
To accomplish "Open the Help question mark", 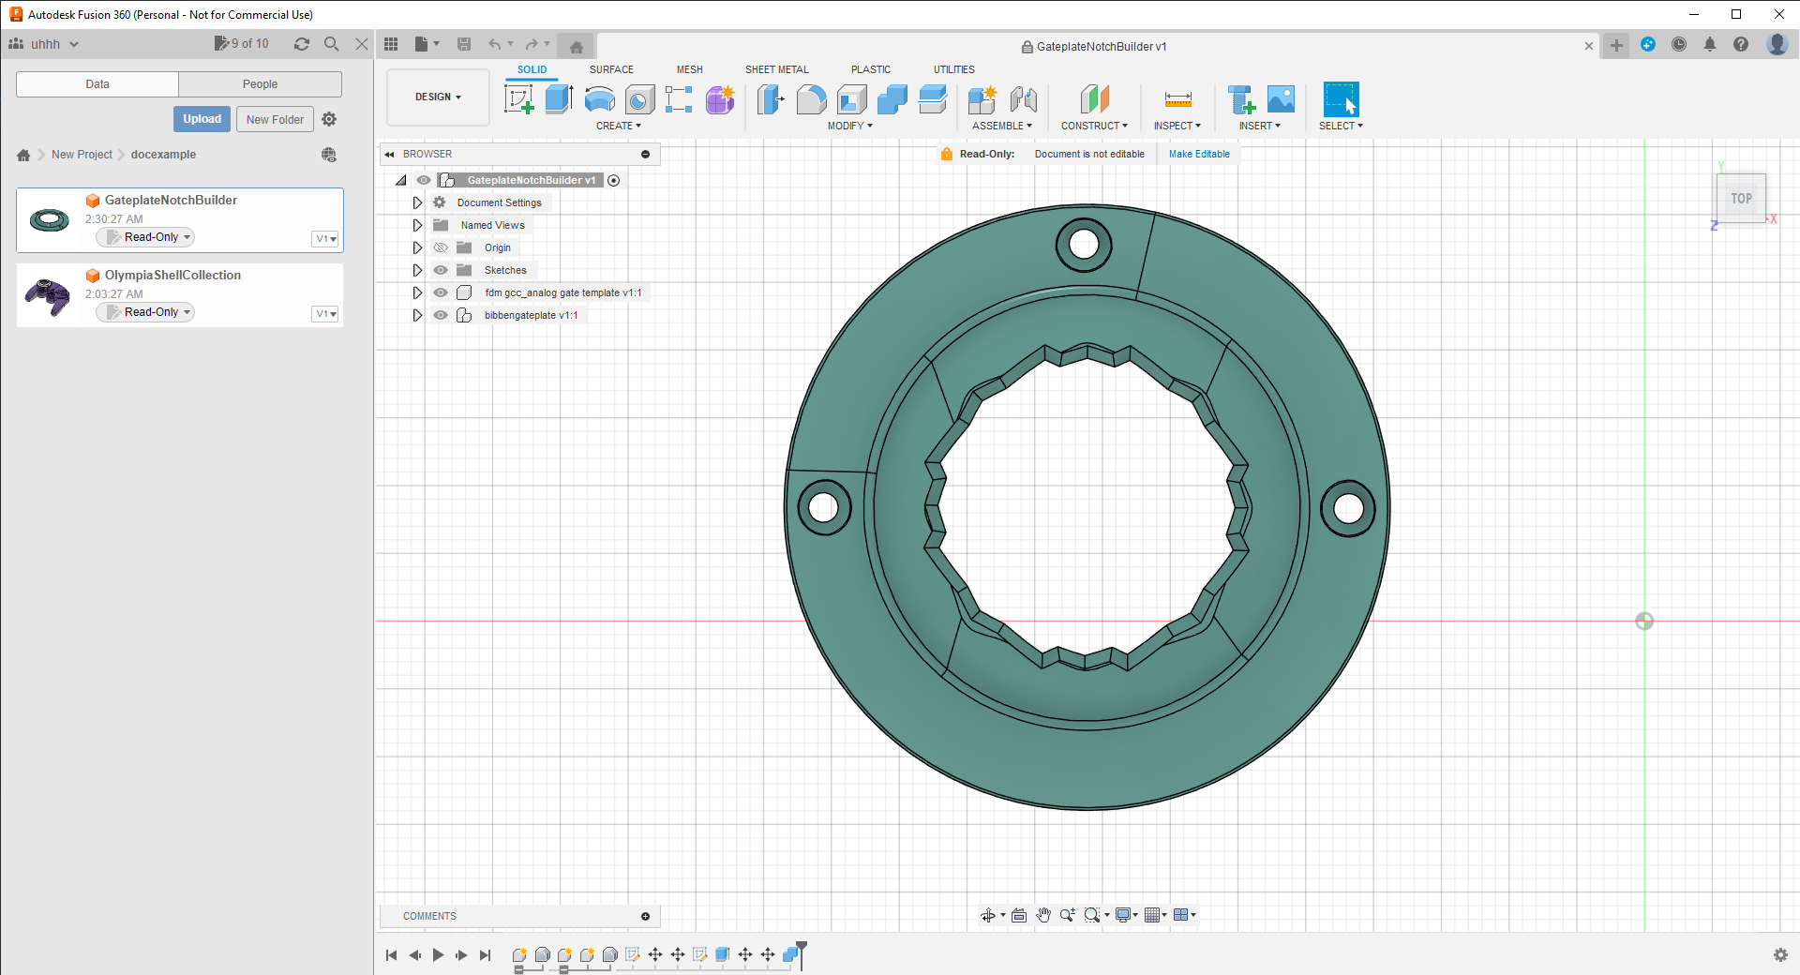I will tap(1741, 44).
